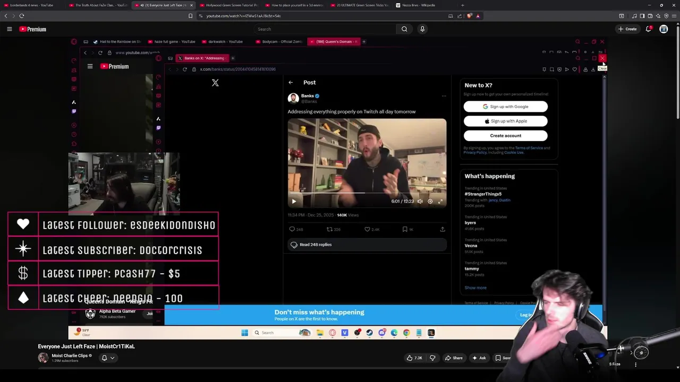This screenshot has width=680, height=382.
Task: Click the youtube.com address bar URL
Action: point(243,16)
